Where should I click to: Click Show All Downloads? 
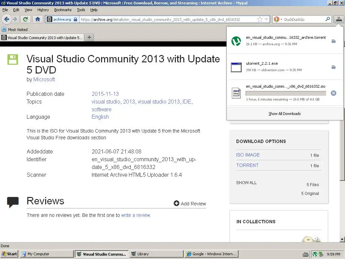click(x=284, y=114)
